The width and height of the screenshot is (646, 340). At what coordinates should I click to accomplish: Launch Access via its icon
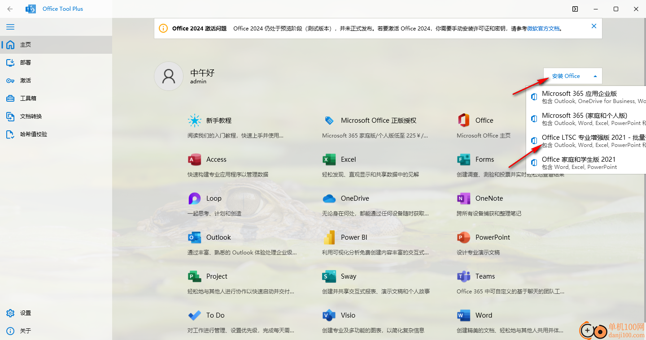[x=195, y=159]
